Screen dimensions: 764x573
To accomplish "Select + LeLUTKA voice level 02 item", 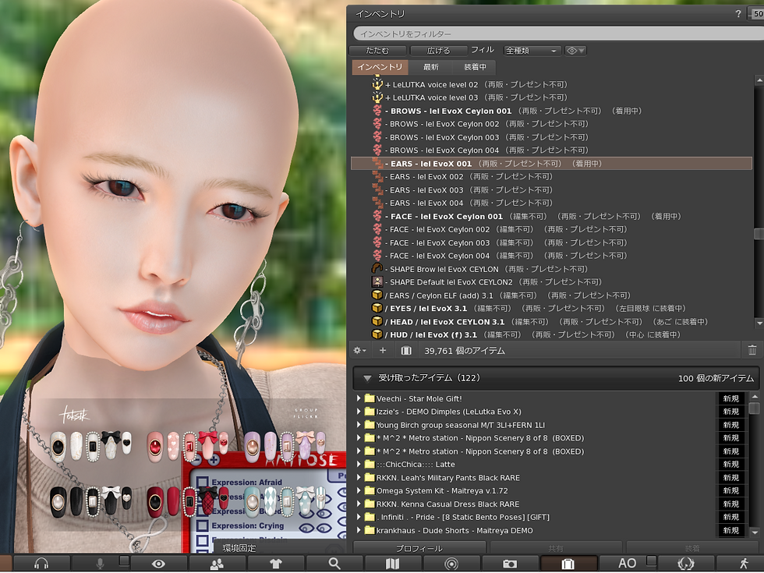I will coord(552,84).
